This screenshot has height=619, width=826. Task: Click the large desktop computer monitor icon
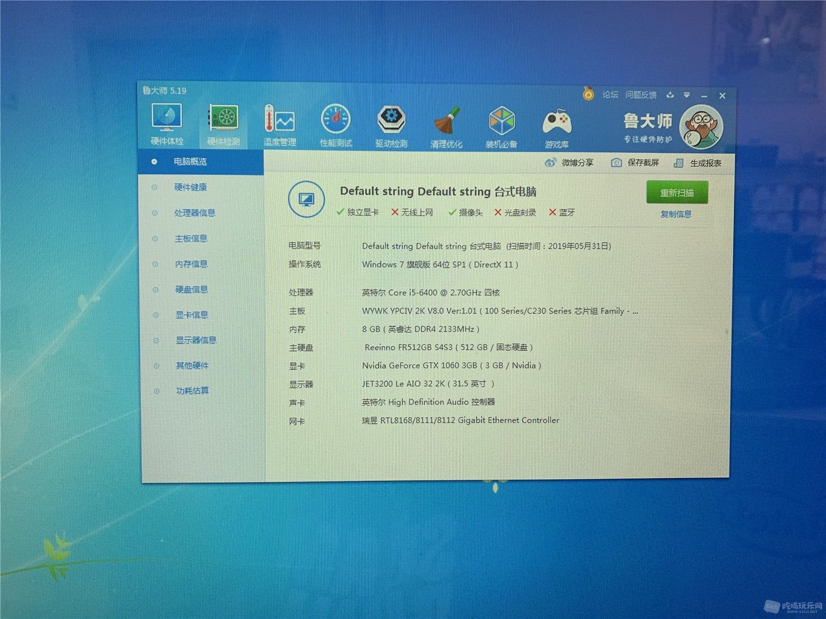click(306, 199)
